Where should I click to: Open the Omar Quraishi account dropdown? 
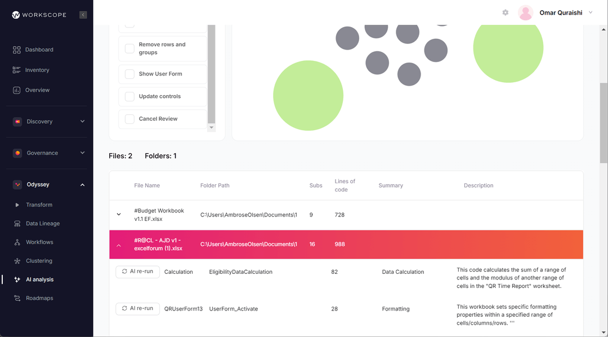click(x=589, y=12)
